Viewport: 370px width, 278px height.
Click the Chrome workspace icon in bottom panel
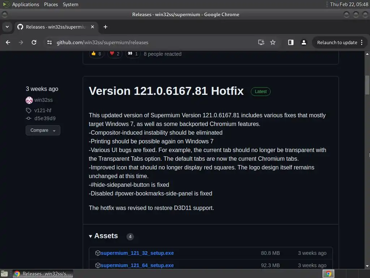328,274
